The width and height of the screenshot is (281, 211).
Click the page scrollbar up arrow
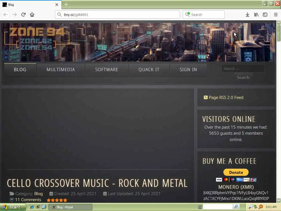pyautogui.click(x=279, y=23)
